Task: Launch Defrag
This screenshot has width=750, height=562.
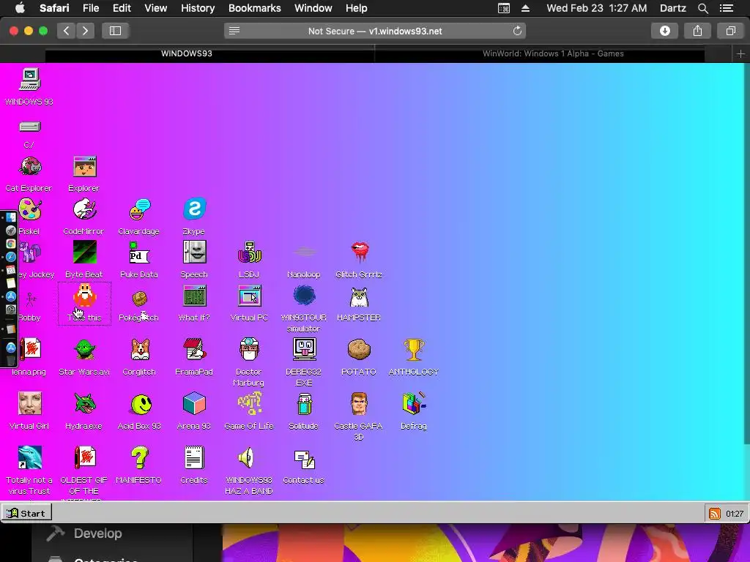Action: [415, 403]
